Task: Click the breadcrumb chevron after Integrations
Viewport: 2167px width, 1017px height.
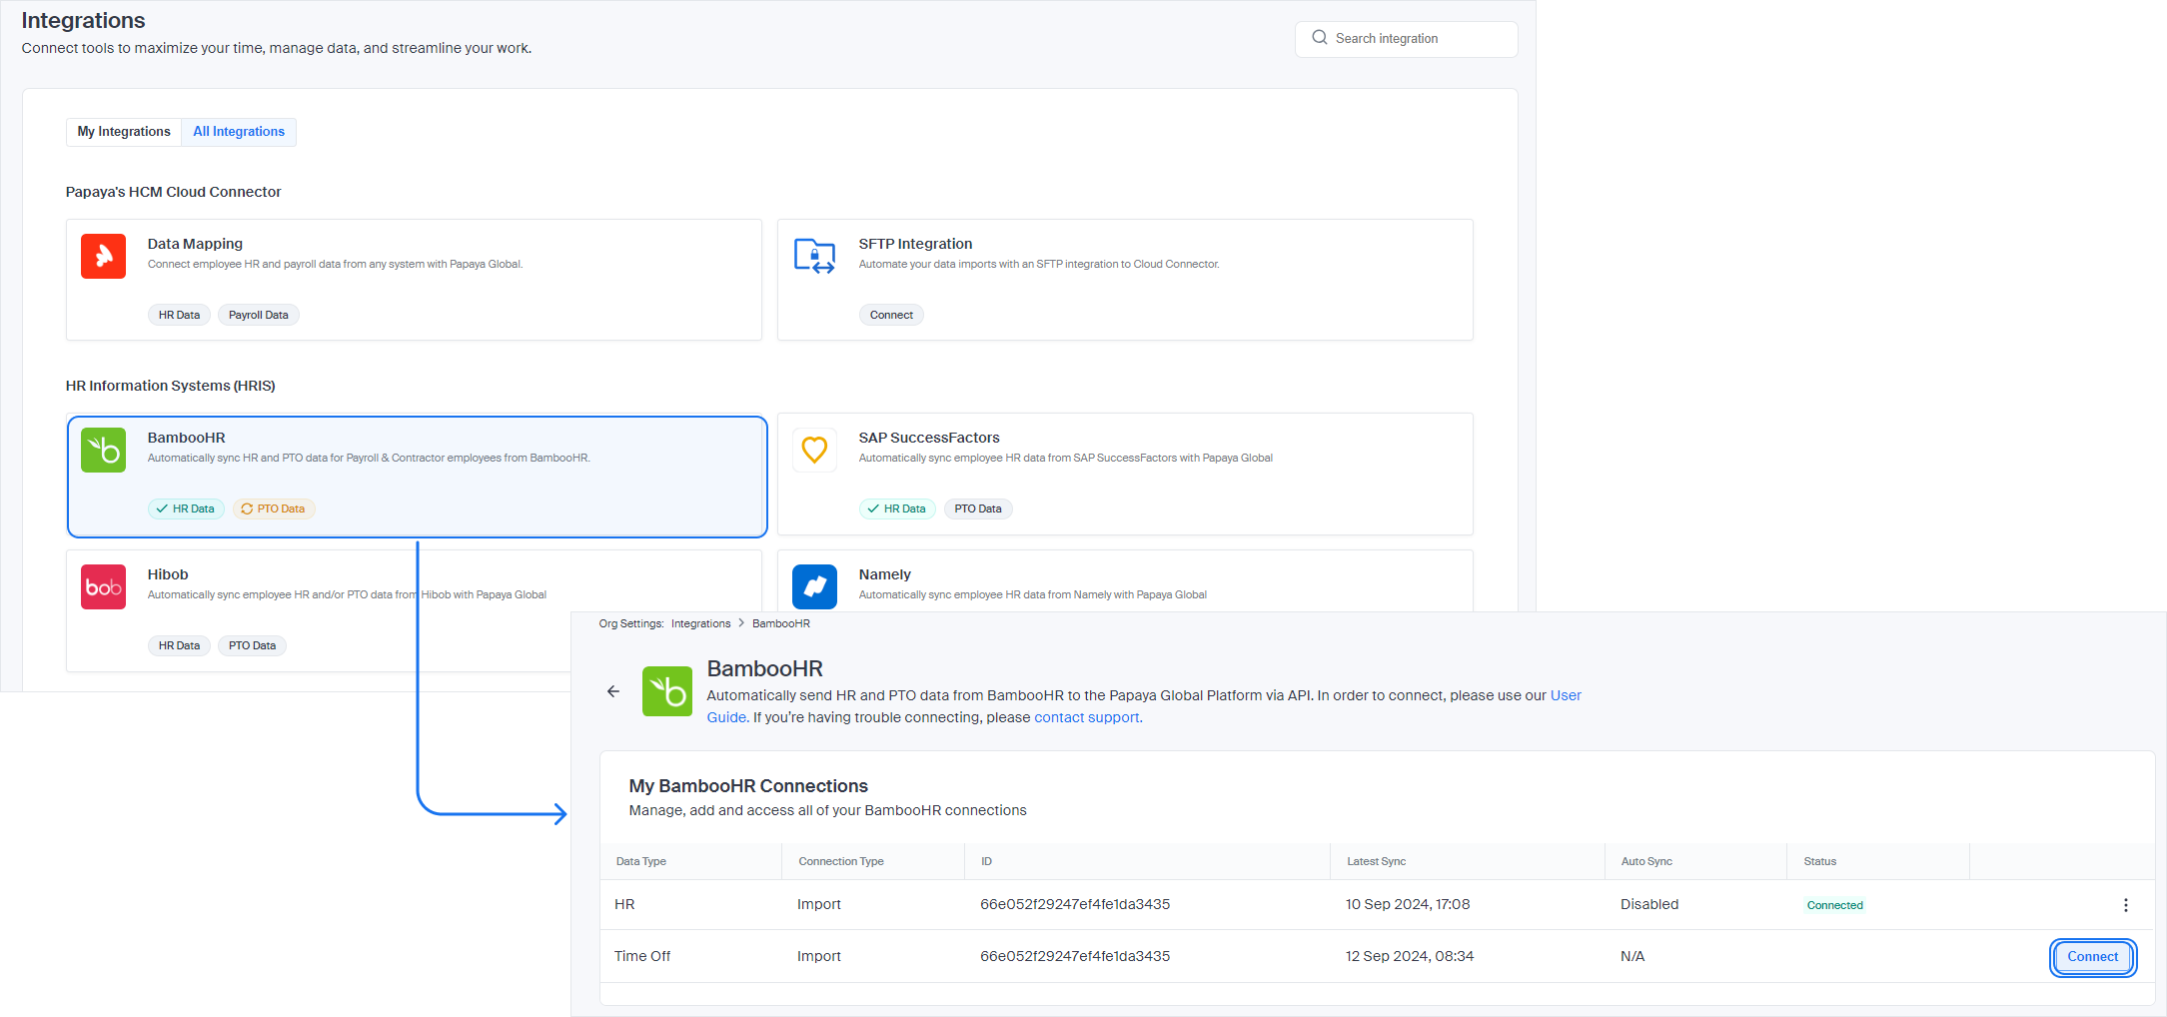Action: 741,623
